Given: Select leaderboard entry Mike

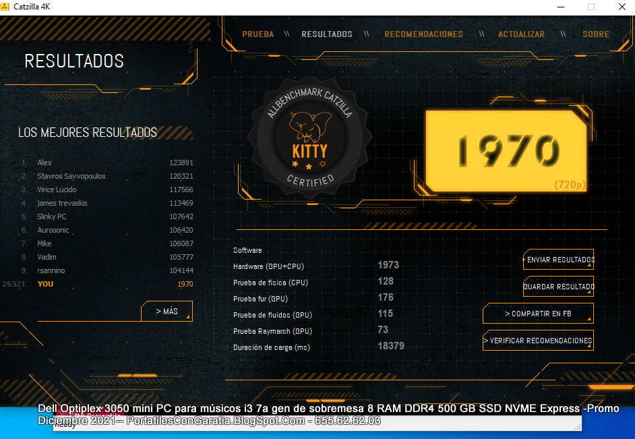Looking at the screenshot, I should pos(107,243).
